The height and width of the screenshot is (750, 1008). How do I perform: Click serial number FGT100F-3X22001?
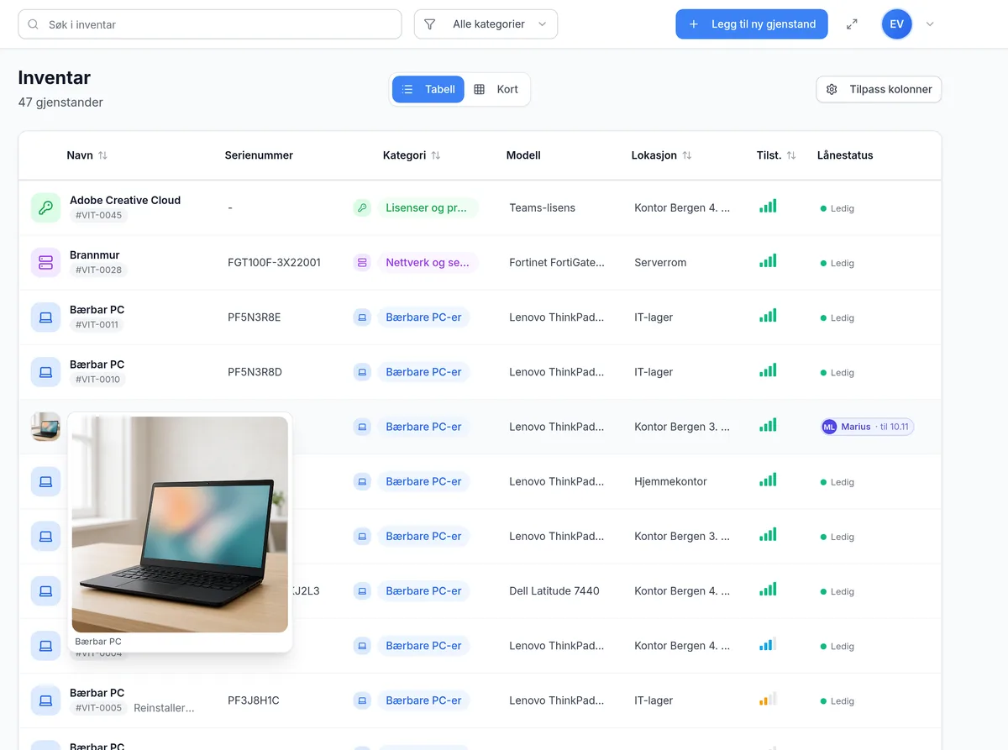tap(274, 262)
